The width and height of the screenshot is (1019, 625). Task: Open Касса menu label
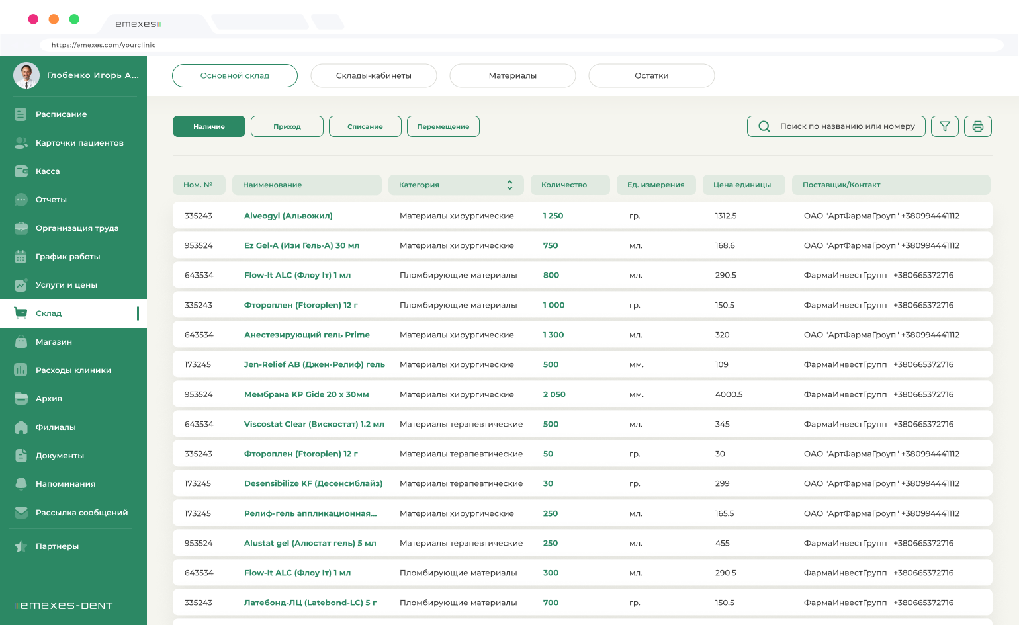(x=48, y=171)
